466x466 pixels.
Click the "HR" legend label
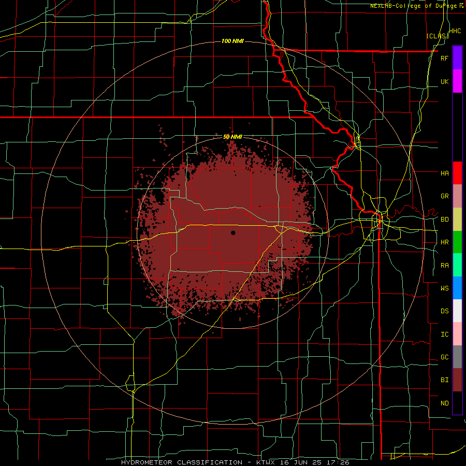point(444,242)
